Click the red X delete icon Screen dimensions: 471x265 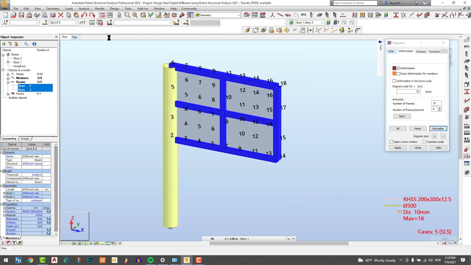60,15
